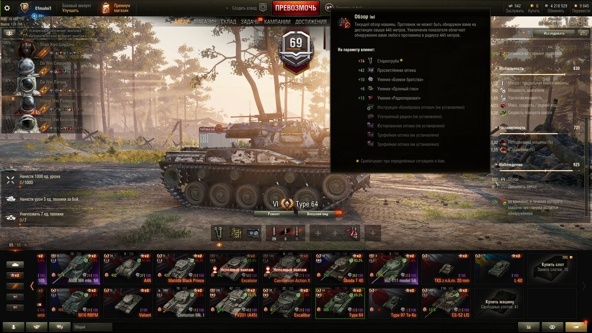Select the camouflage net equipment slot

pyautogui.click(x=236, y=233)
